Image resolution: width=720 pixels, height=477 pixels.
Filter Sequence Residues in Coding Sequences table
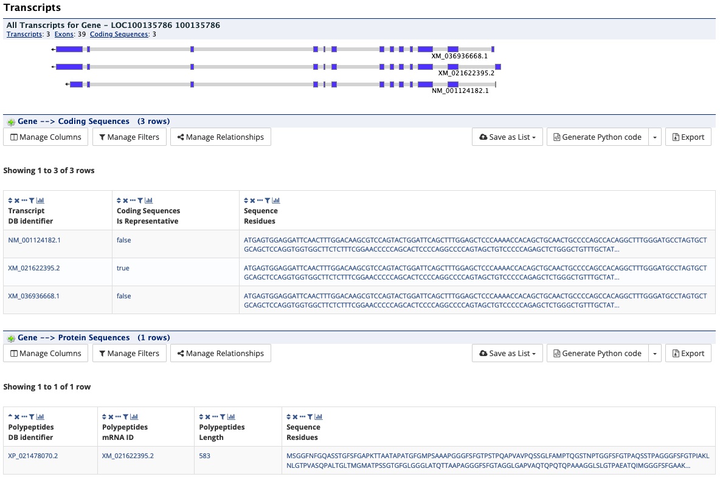(267, 201)
